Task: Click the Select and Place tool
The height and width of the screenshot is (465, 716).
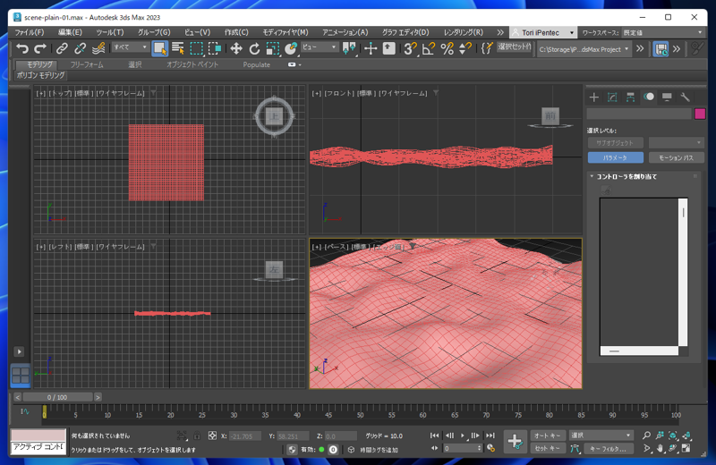Action: [x=290, y=48]
